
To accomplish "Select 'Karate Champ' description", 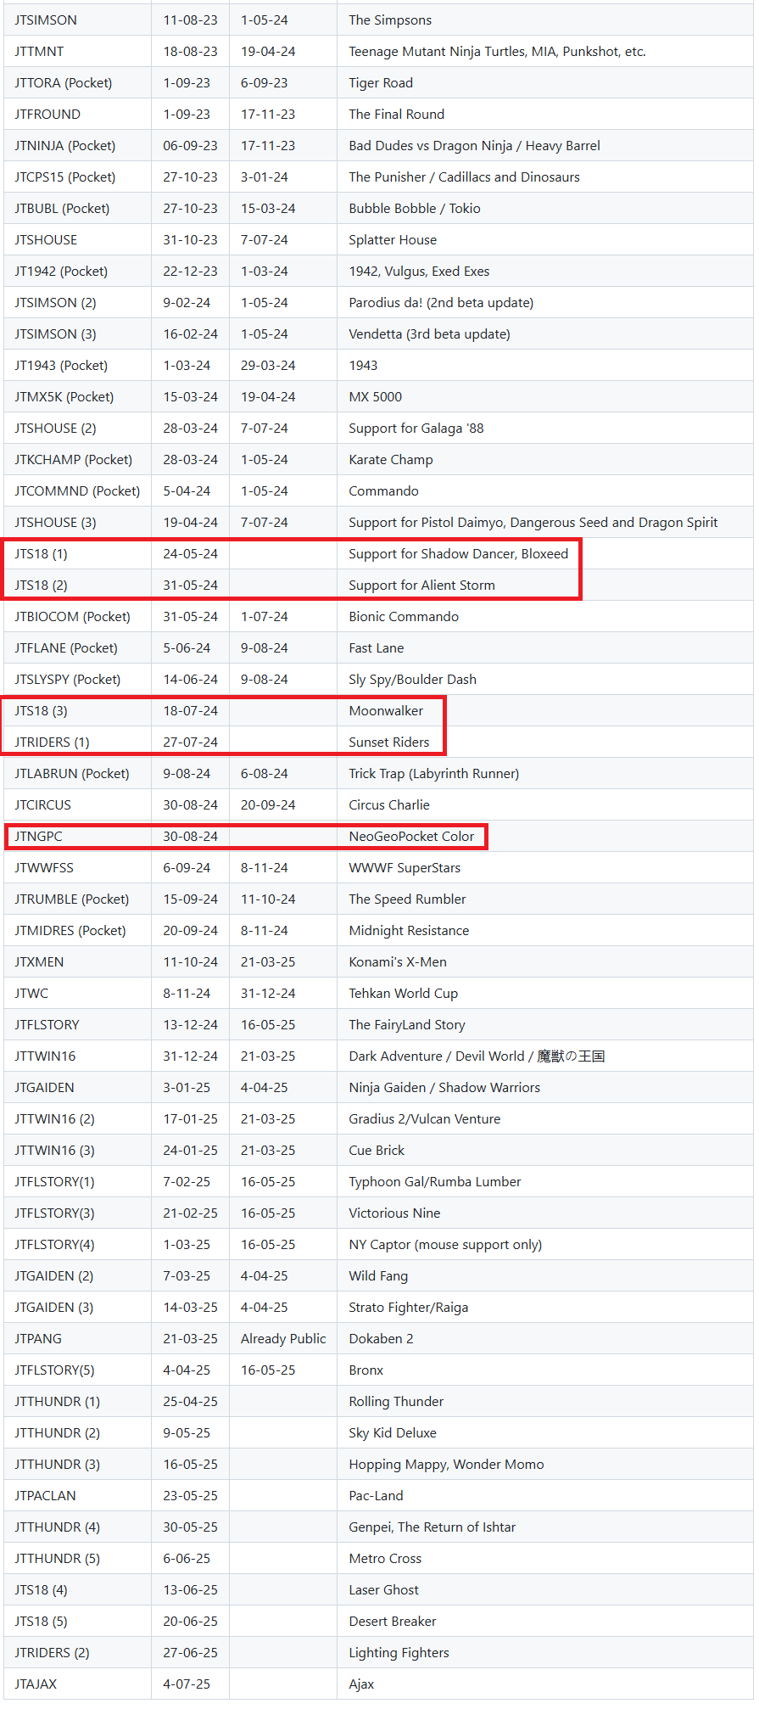I will 391,460.
